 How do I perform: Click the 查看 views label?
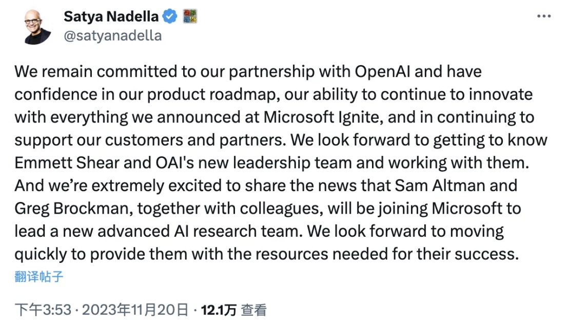coord(253,310)
